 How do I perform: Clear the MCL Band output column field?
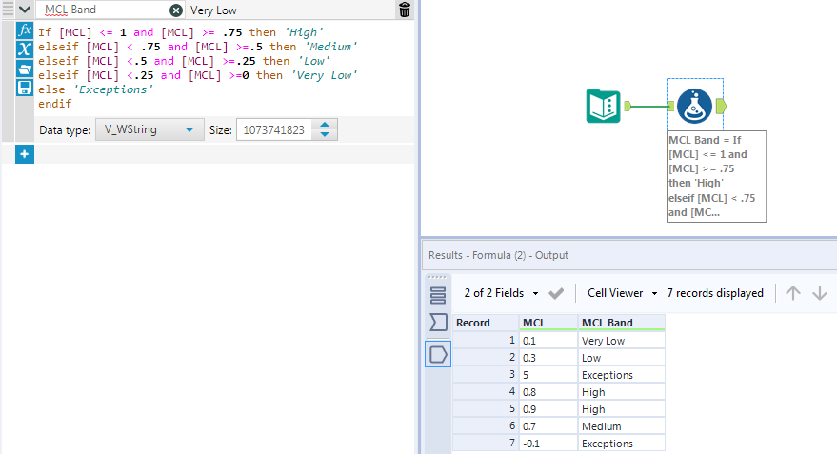[x=175, y=10]
